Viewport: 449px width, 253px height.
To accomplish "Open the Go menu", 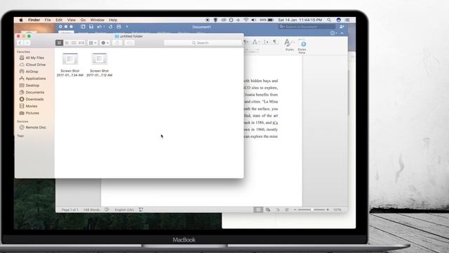I will (x=83, y=20).
